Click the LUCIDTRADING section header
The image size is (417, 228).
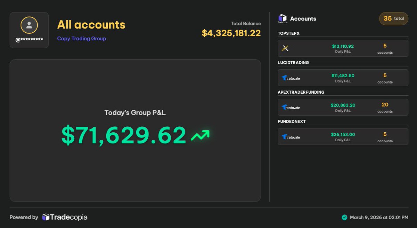pos(293,63)
